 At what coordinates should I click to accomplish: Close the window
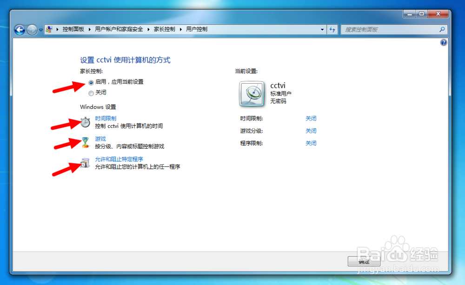click(438, 14)
